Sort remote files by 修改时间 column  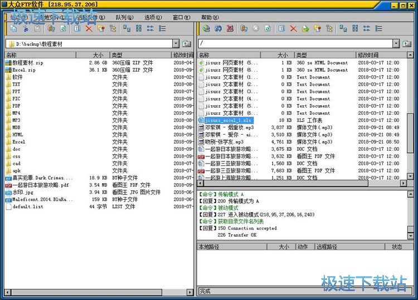pyautogui.click(x=381, y=55)
